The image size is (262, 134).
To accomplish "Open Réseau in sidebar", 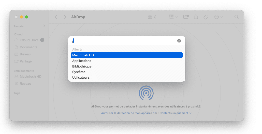I will coord(23,83).
